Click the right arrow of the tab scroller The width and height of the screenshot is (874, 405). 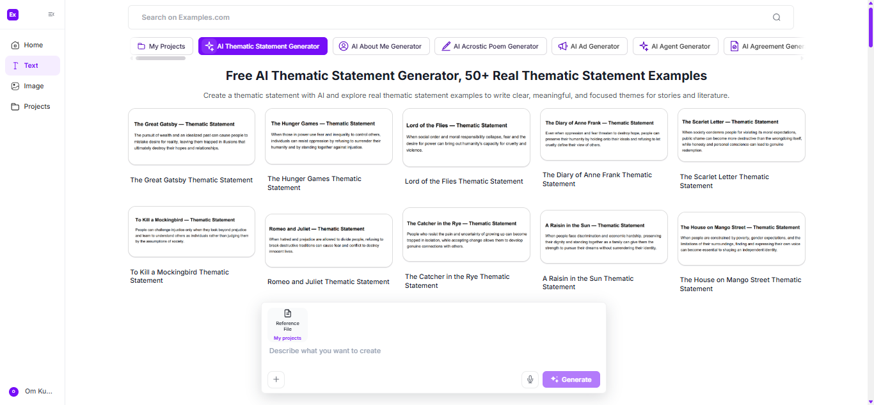[802, 58]
